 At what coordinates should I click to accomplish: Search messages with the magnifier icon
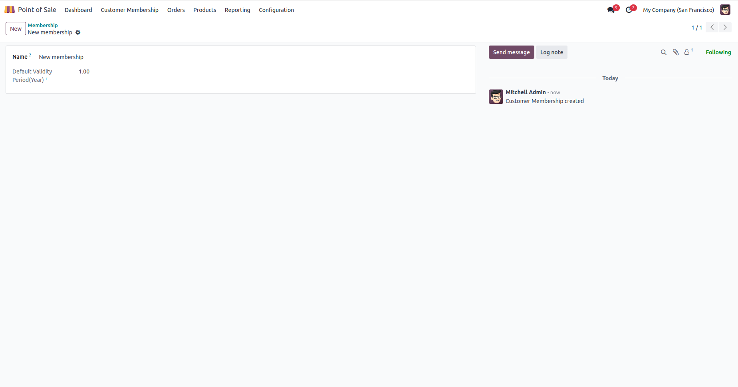pos(664,52)
